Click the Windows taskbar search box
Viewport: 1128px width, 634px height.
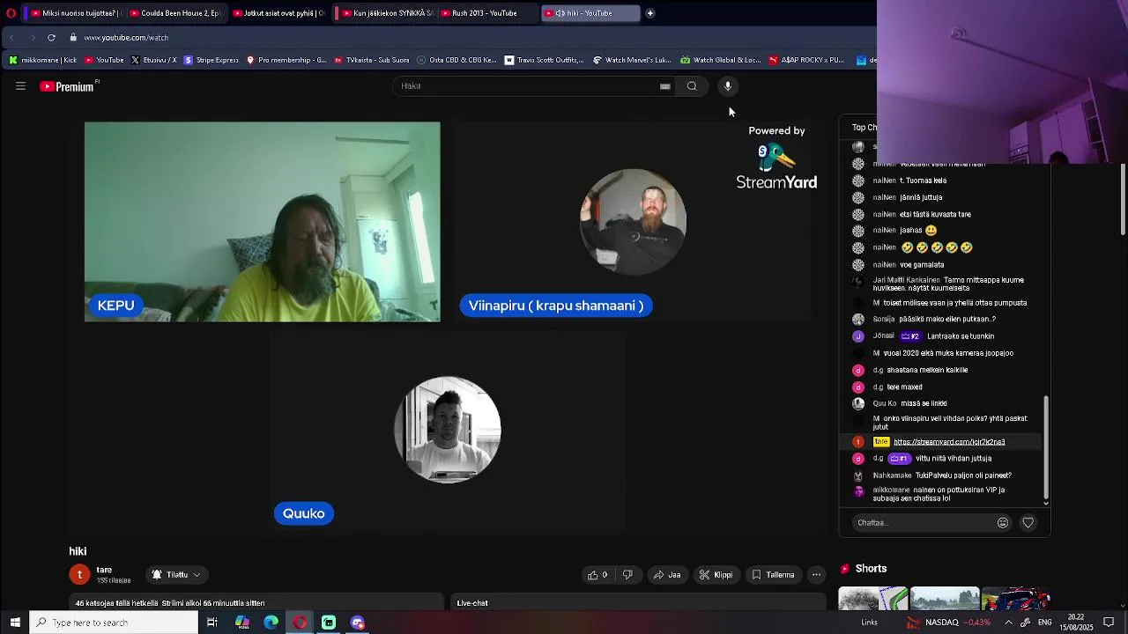click(114, 623)
